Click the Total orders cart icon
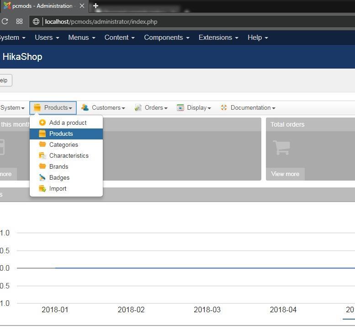 coord(281,148)
